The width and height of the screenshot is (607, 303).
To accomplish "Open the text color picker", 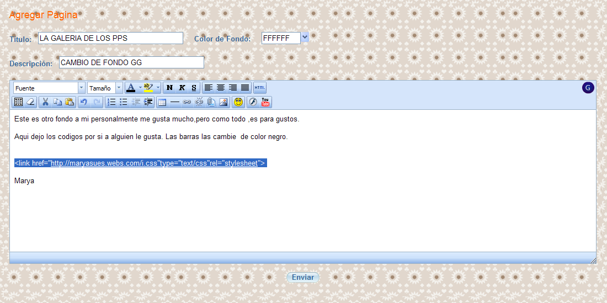I will pos(131,88).
